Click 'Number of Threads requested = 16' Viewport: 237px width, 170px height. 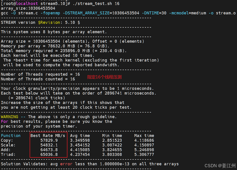coord(40,74)
